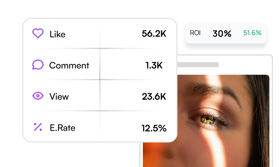Click the ROI label
279x167 pixels.
195,33
